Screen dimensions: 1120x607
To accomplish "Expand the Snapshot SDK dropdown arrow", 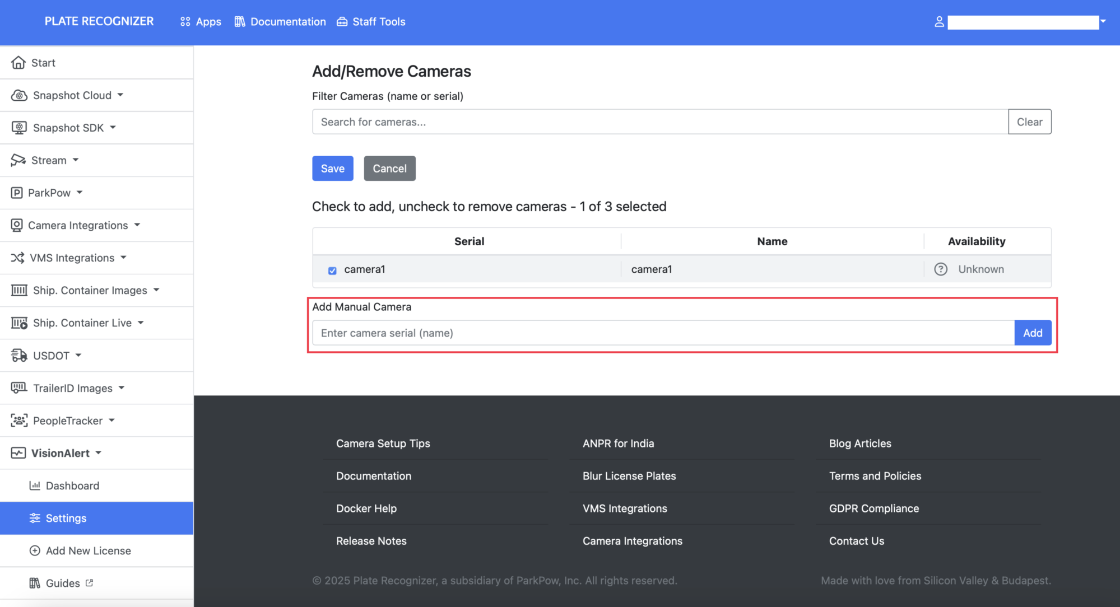I will [x=113, y=128].
